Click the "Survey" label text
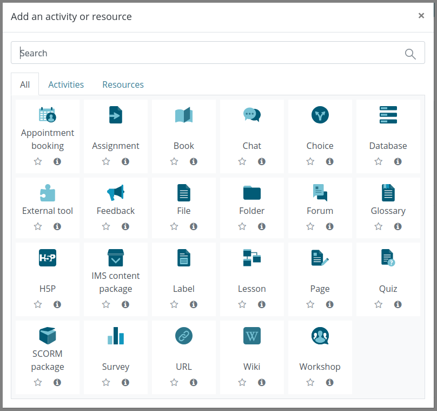 116,367
